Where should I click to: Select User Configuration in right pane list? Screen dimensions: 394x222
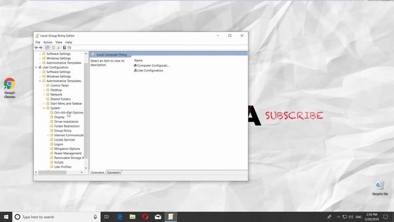click(148, 71)
